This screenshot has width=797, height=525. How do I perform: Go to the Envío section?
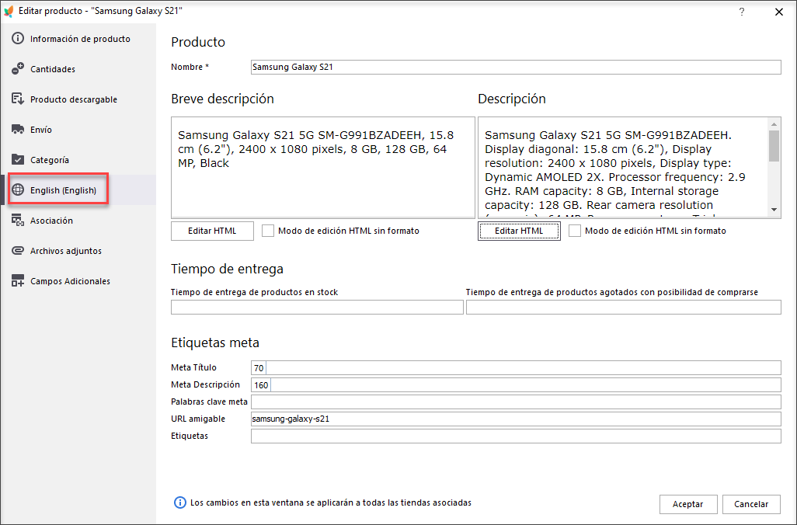(x=78, y=129)
